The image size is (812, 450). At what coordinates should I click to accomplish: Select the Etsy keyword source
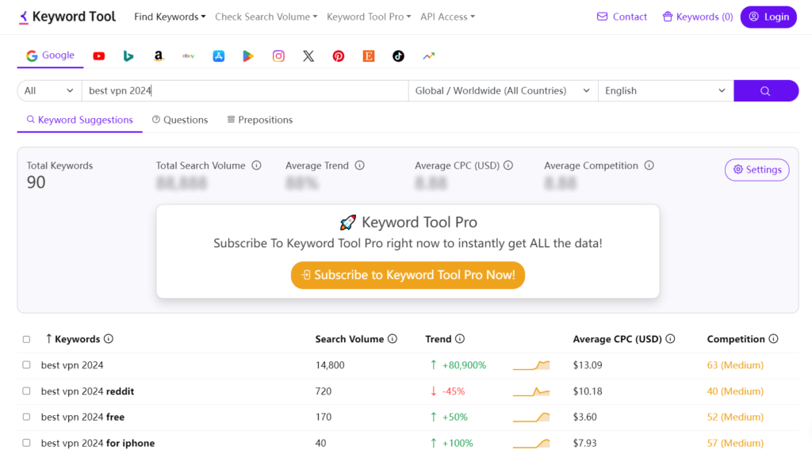tap(369, 56)
